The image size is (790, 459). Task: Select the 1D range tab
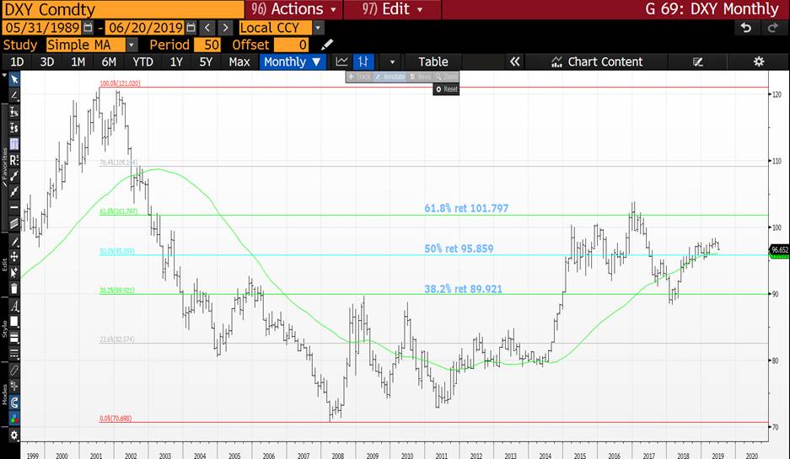click(x=17, y=61)
